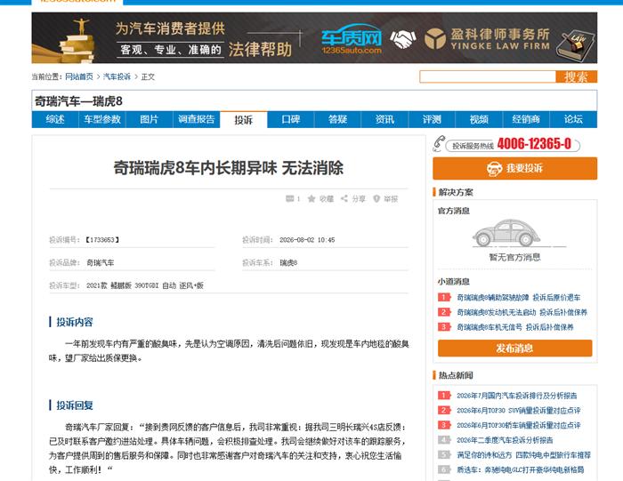
Task: Click the article title 奇瑞瑞虎8车内长期异味
Action: tap(229, 168)
